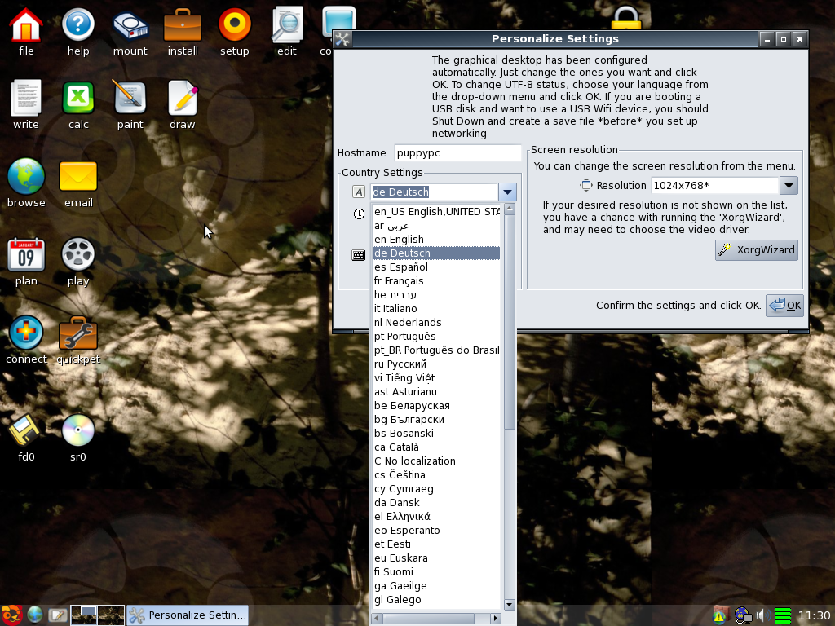Viewport: 835px width, 626px height.
Task: Click the Hostname text field
Action: pos(457,153)
